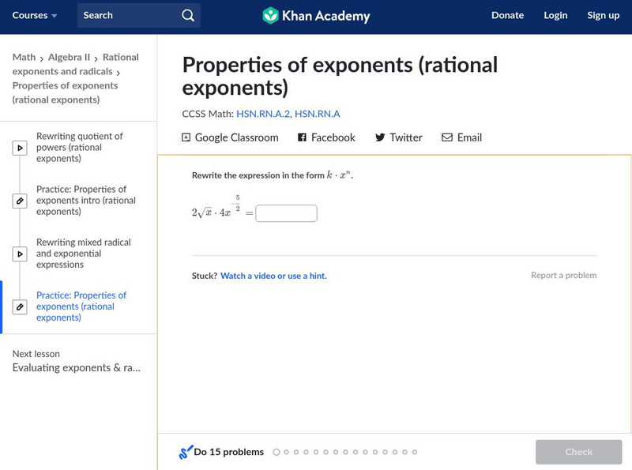632x470 pixels.
Task: Open the Login page
Action: pos(555,16)
